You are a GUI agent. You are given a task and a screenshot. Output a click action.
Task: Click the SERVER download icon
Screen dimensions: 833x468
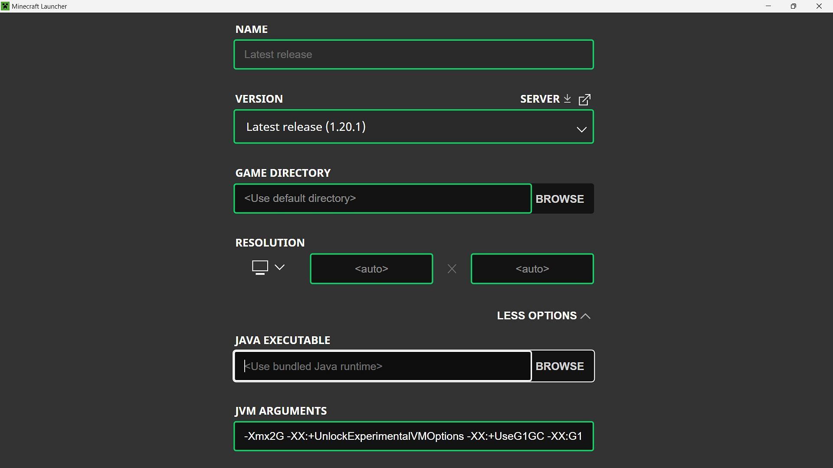coord(567,98)
